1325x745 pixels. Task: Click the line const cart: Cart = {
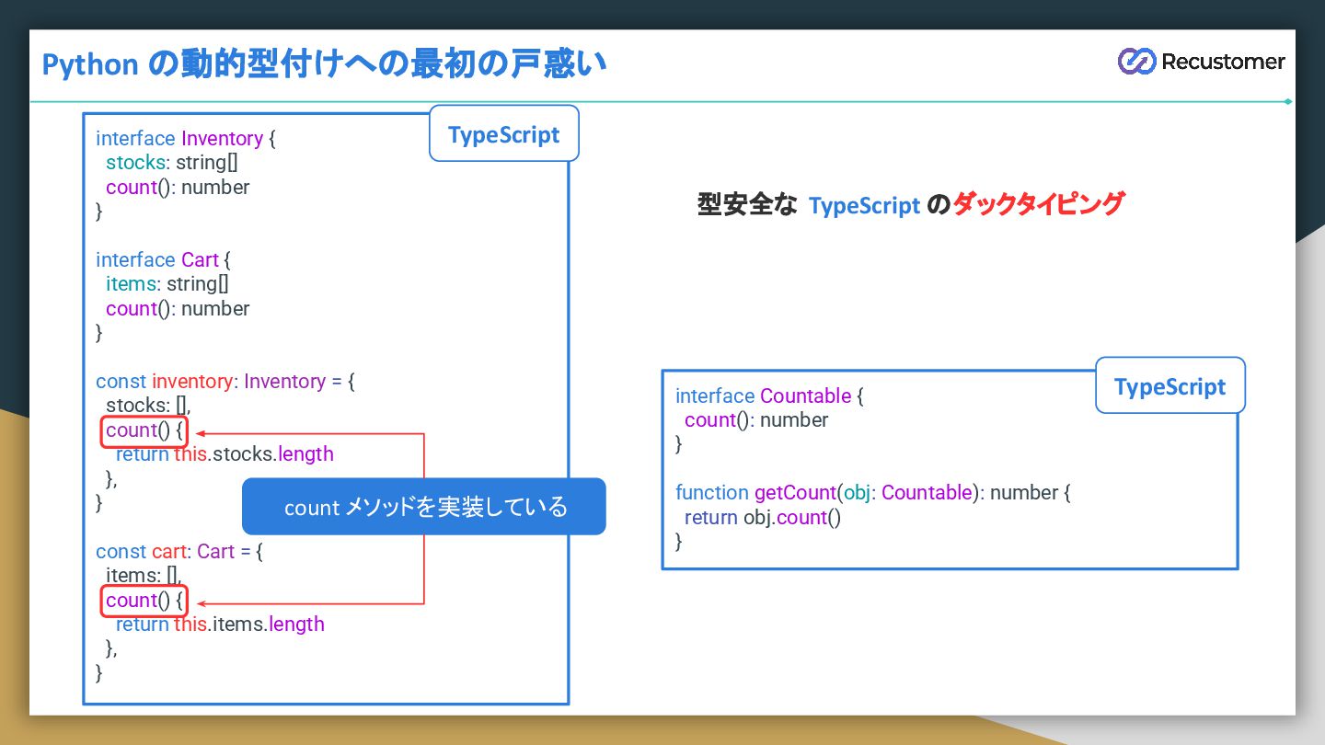[x=179, y=552]
